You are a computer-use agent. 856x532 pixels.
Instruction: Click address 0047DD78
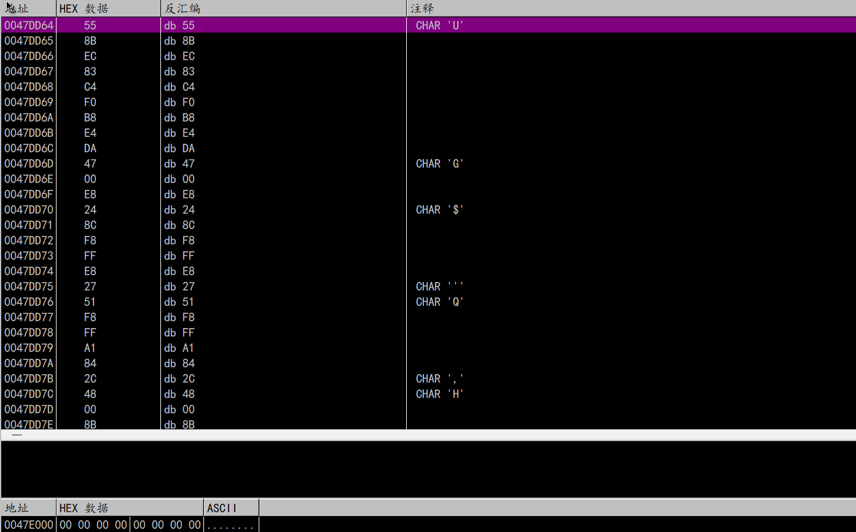click(x=29, y=332)
